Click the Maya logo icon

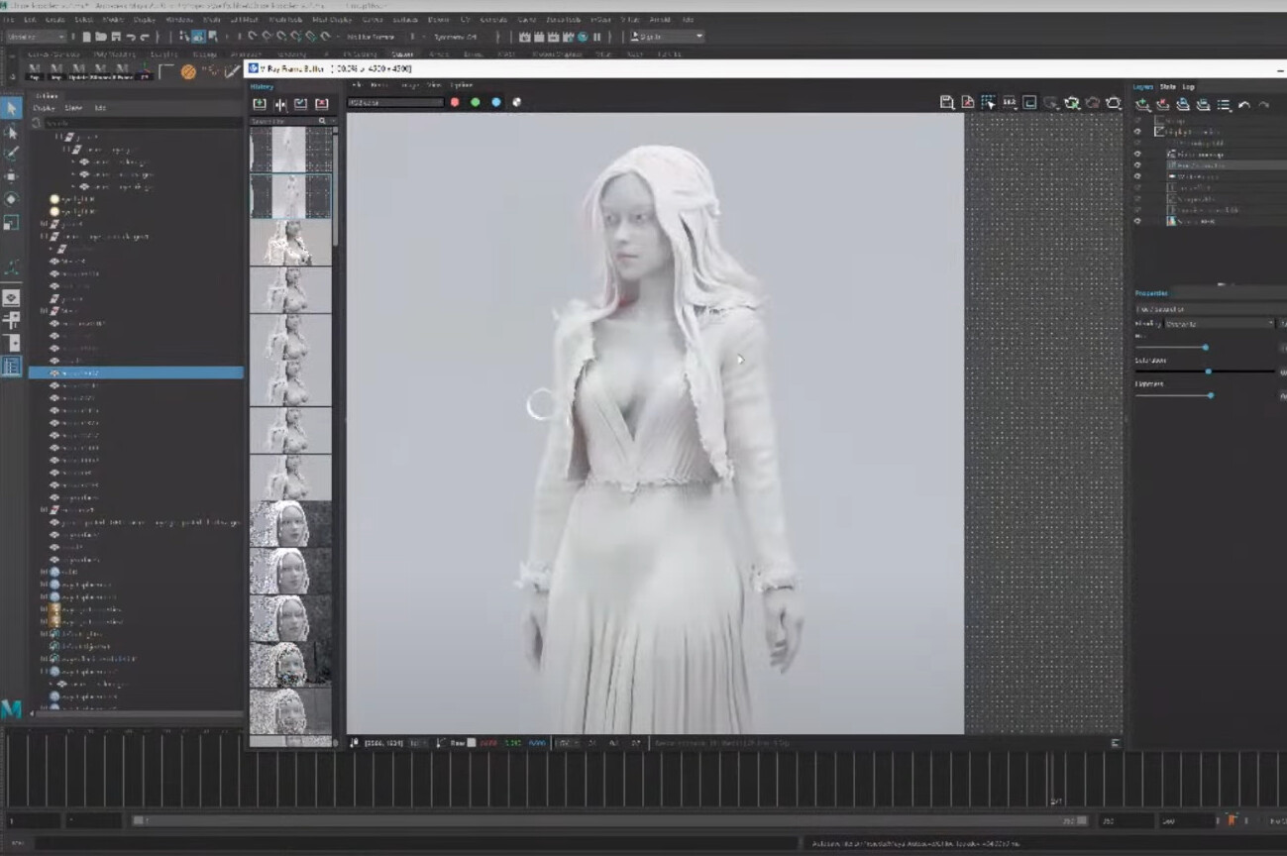(x=11, y=708)
